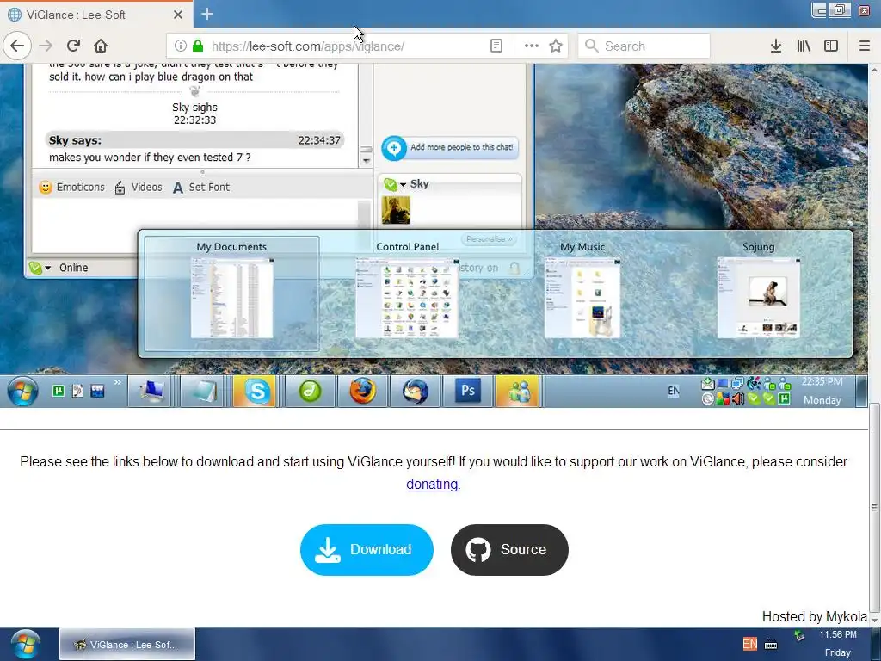Open the Firefox home page icon
The height and width of the screenshot is (661, 881).
tap(101, 46)
